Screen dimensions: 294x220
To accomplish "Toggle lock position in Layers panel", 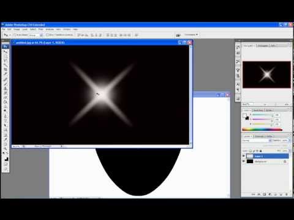I will click(x=257, y=151).
